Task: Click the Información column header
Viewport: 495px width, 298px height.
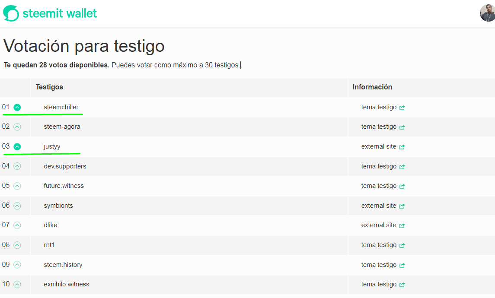Action: 372,87
